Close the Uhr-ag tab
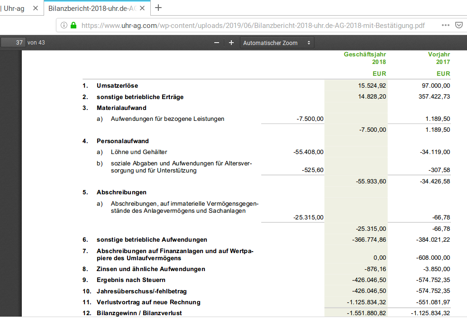The width and height of the screenshot is (467, 318). [x=36, y=8]
